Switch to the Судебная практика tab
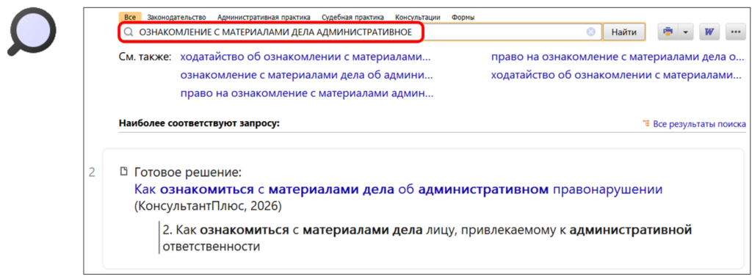The width and height of the screenshot is (752, 279). (x=352, y=18)
